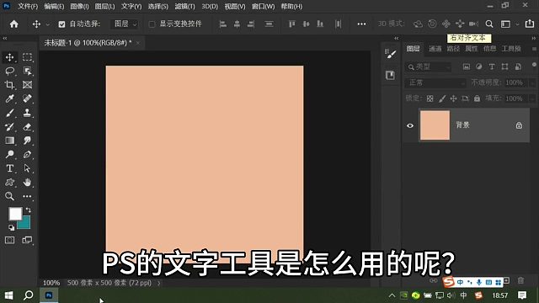The width and height of the screenshot is (539, 303).
Task: Select the Frame tool
Action: pos(27,85)
